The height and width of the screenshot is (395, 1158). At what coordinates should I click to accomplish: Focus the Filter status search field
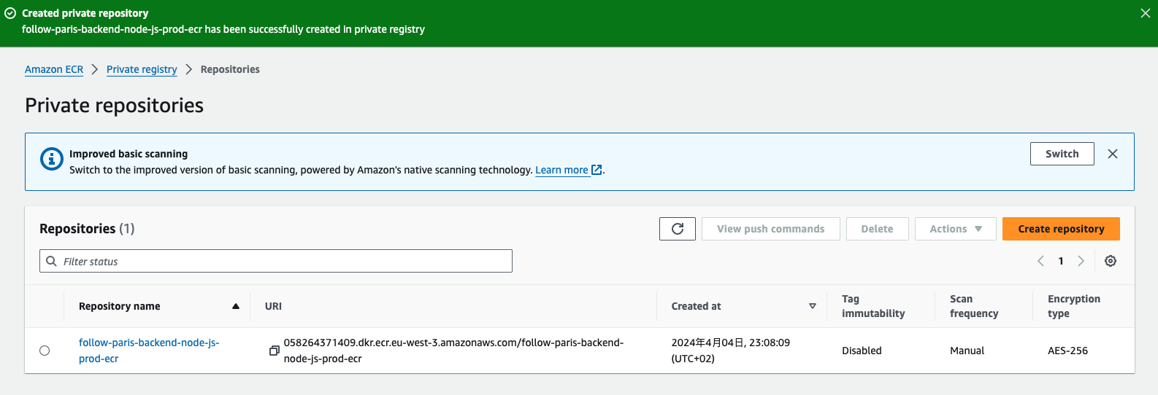pos(276,261)
